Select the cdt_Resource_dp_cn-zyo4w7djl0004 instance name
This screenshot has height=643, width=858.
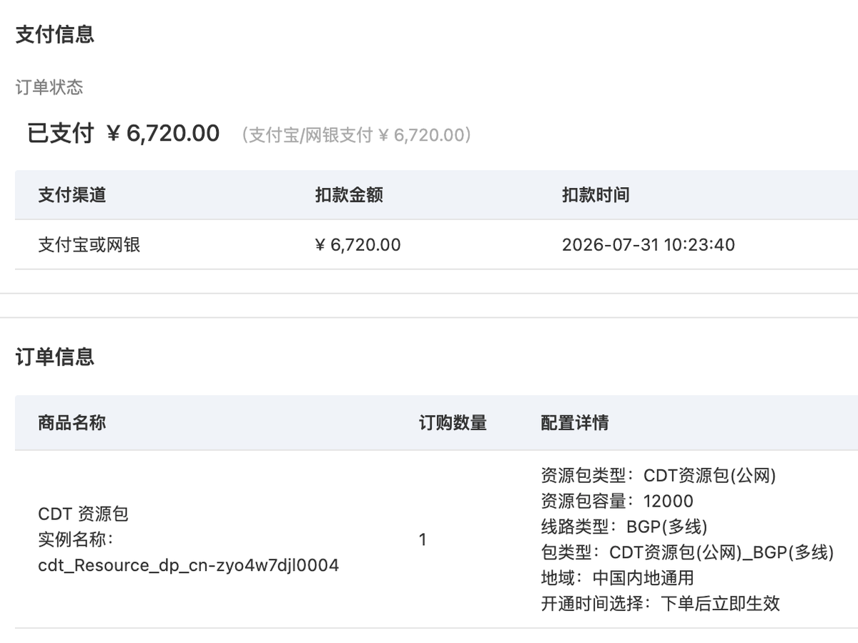(x=189, y=566)
